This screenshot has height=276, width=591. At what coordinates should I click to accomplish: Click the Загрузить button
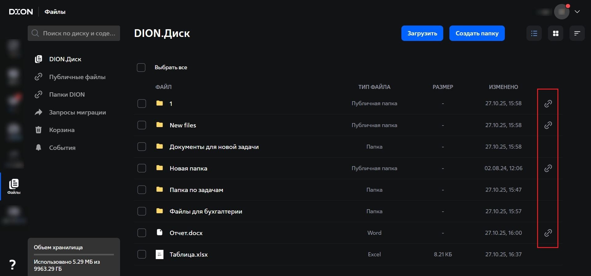[422, 33]
